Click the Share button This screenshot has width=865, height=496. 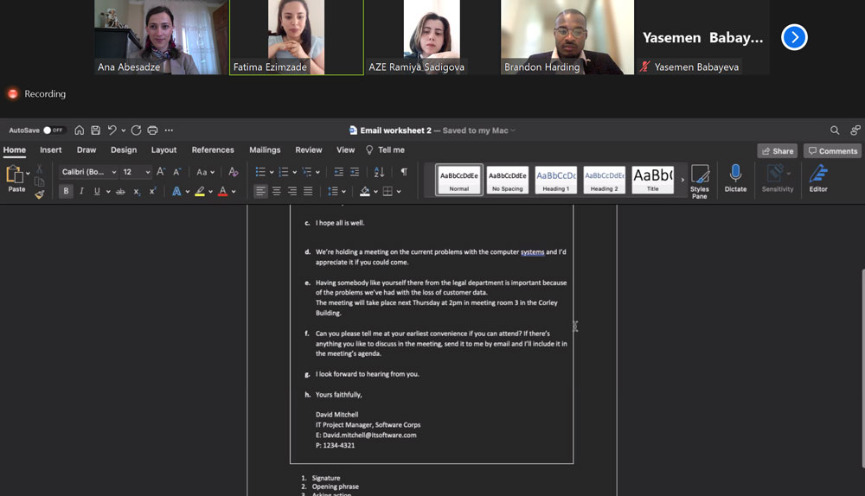tap(777, 151)
